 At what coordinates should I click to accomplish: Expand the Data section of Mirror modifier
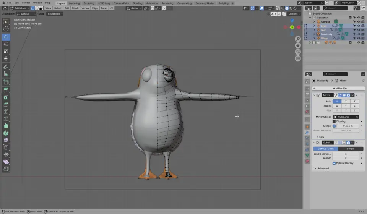(320, 137)
